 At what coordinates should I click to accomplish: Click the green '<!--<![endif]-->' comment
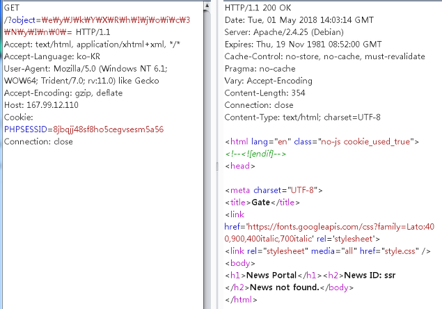pyautogui.click(x=255, y=154)
